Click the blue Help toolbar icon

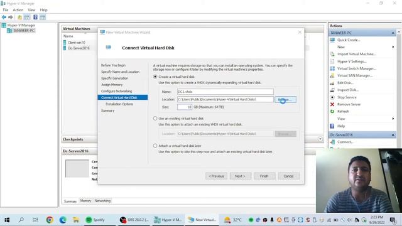coord(35,17)
